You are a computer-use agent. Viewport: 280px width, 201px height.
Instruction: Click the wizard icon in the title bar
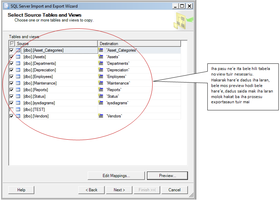tap(7, 6)
